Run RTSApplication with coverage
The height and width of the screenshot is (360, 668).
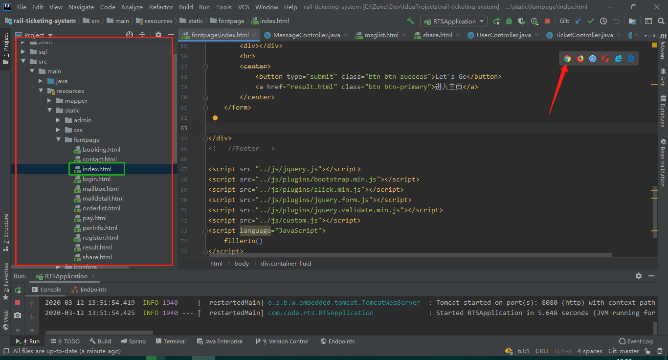coord(522,21)
